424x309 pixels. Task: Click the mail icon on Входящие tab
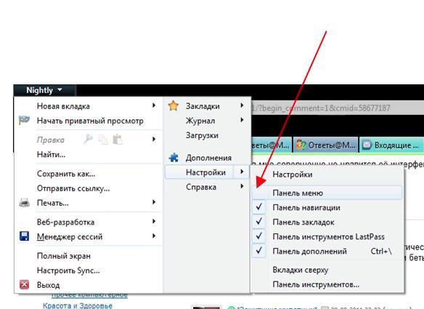pos(367,145)
